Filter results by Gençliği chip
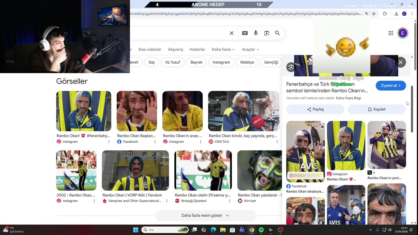 pyautogui.click(x=271, y=62)
